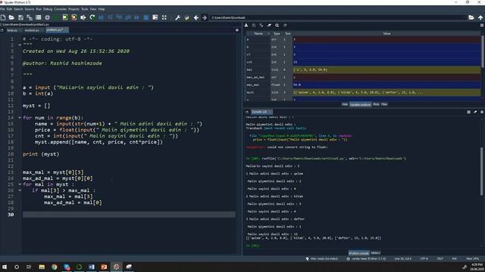Click the debugger step return icon
The width and height of the screenshot is (485, 272).
[x=128, y=17]
